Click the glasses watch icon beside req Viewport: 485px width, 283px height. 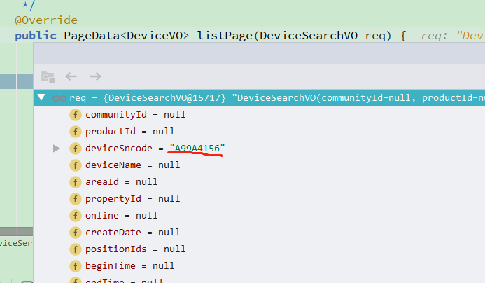(59, 99)
